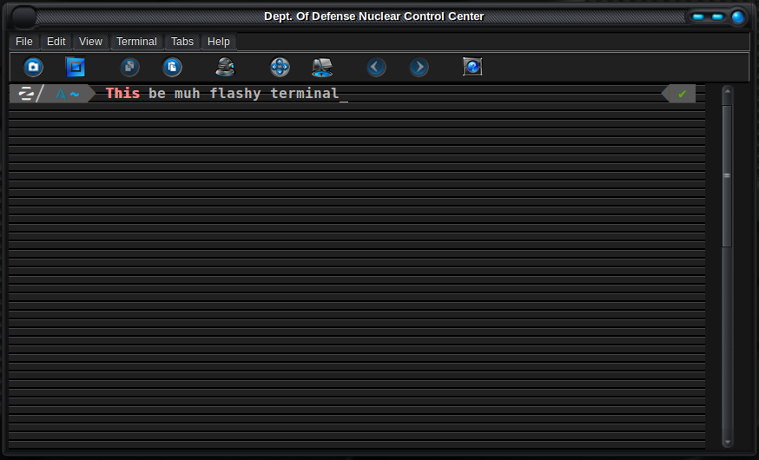Screen dimensions: 759x460
Task: Click the blue square new window icon
Action: pyautogui.click(x=76, y=67)
